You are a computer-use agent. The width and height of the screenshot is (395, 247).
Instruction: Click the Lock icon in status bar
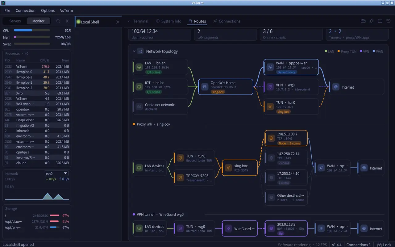pyautogui.click(x=380, y=245)
